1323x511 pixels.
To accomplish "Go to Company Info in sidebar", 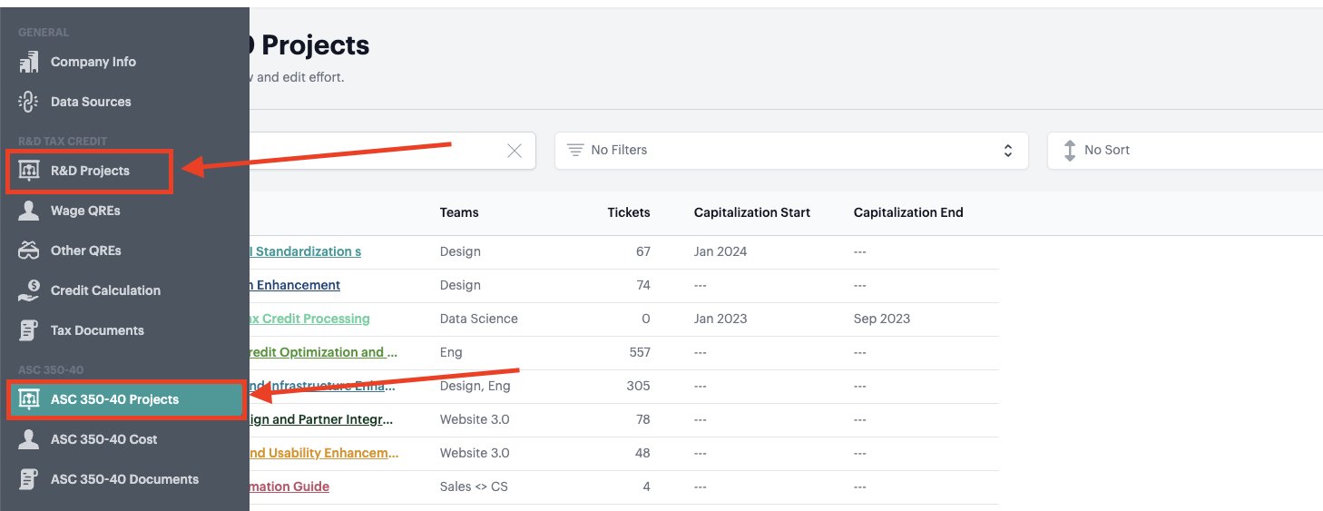I will click(93, 62).
